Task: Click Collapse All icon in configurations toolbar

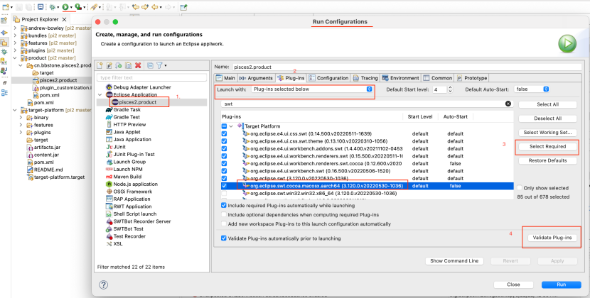Action: click(x=150, y=65)
